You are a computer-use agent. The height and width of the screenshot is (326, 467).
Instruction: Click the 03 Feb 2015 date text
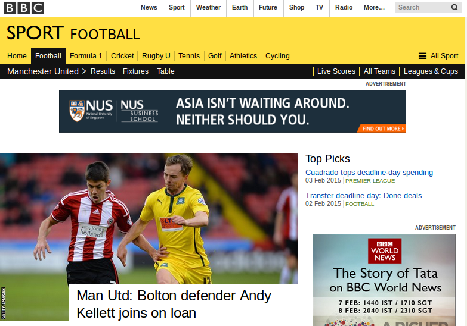click(323, 180)
